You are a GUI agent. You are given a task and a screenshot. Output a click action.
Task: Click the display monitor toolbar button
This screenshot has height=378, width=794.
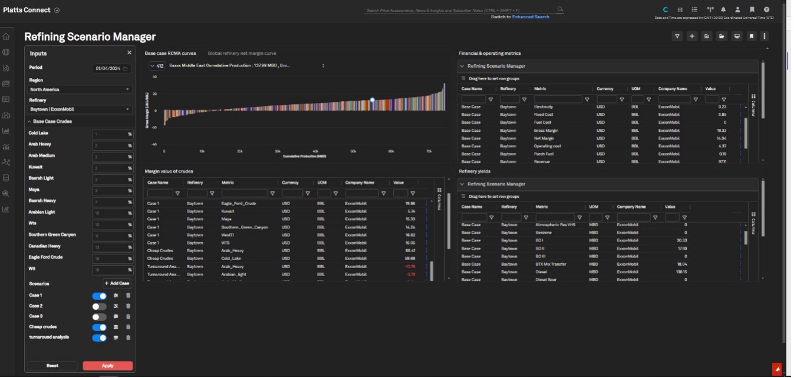coord(737,36)
